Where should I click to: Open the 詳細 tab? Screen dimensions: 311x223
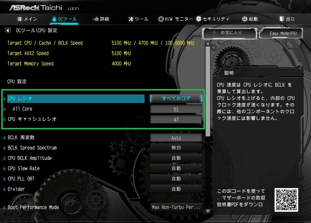101,19
